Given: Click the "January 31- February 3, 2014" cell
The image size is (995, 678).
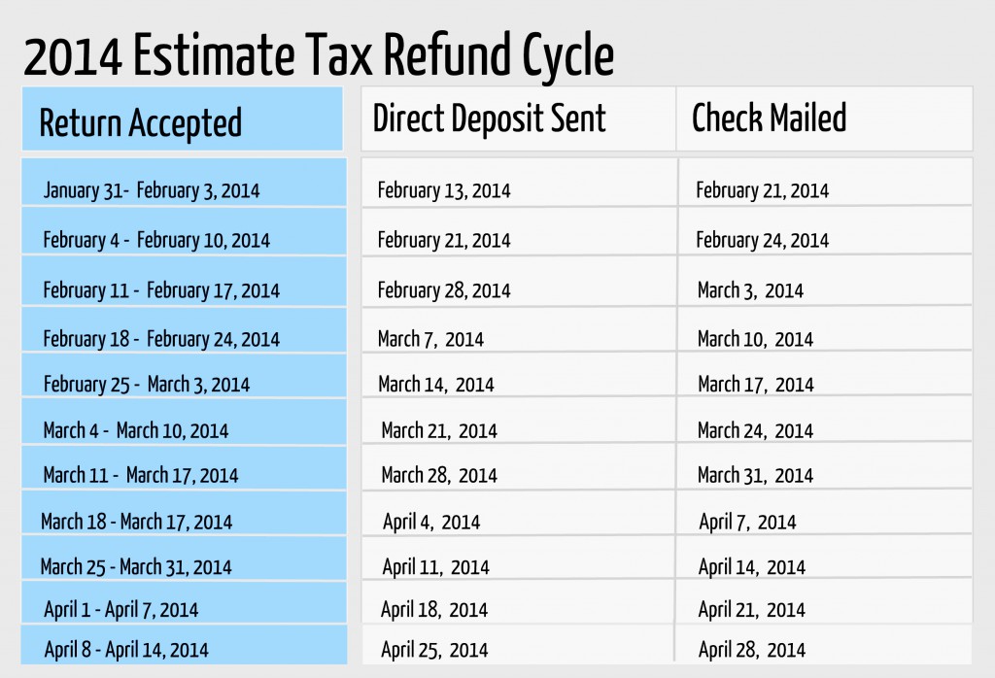Looking at the screenshot, I should tap(152, 190).
